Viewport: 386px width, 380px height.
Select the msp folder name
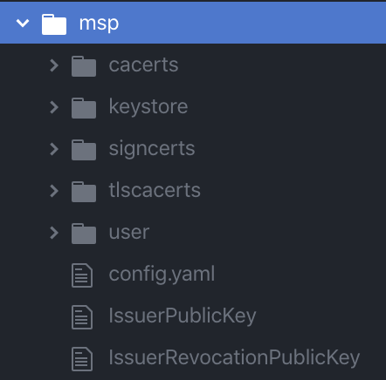point(99,24)
